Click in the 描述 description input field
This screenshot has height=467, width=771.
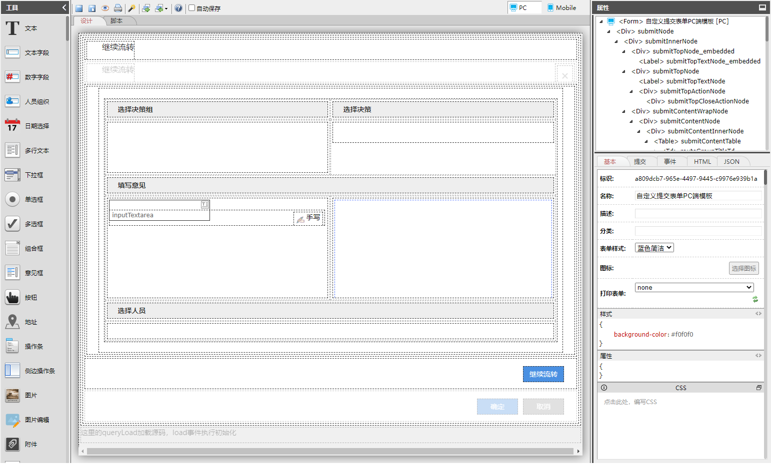coord(698,213)
